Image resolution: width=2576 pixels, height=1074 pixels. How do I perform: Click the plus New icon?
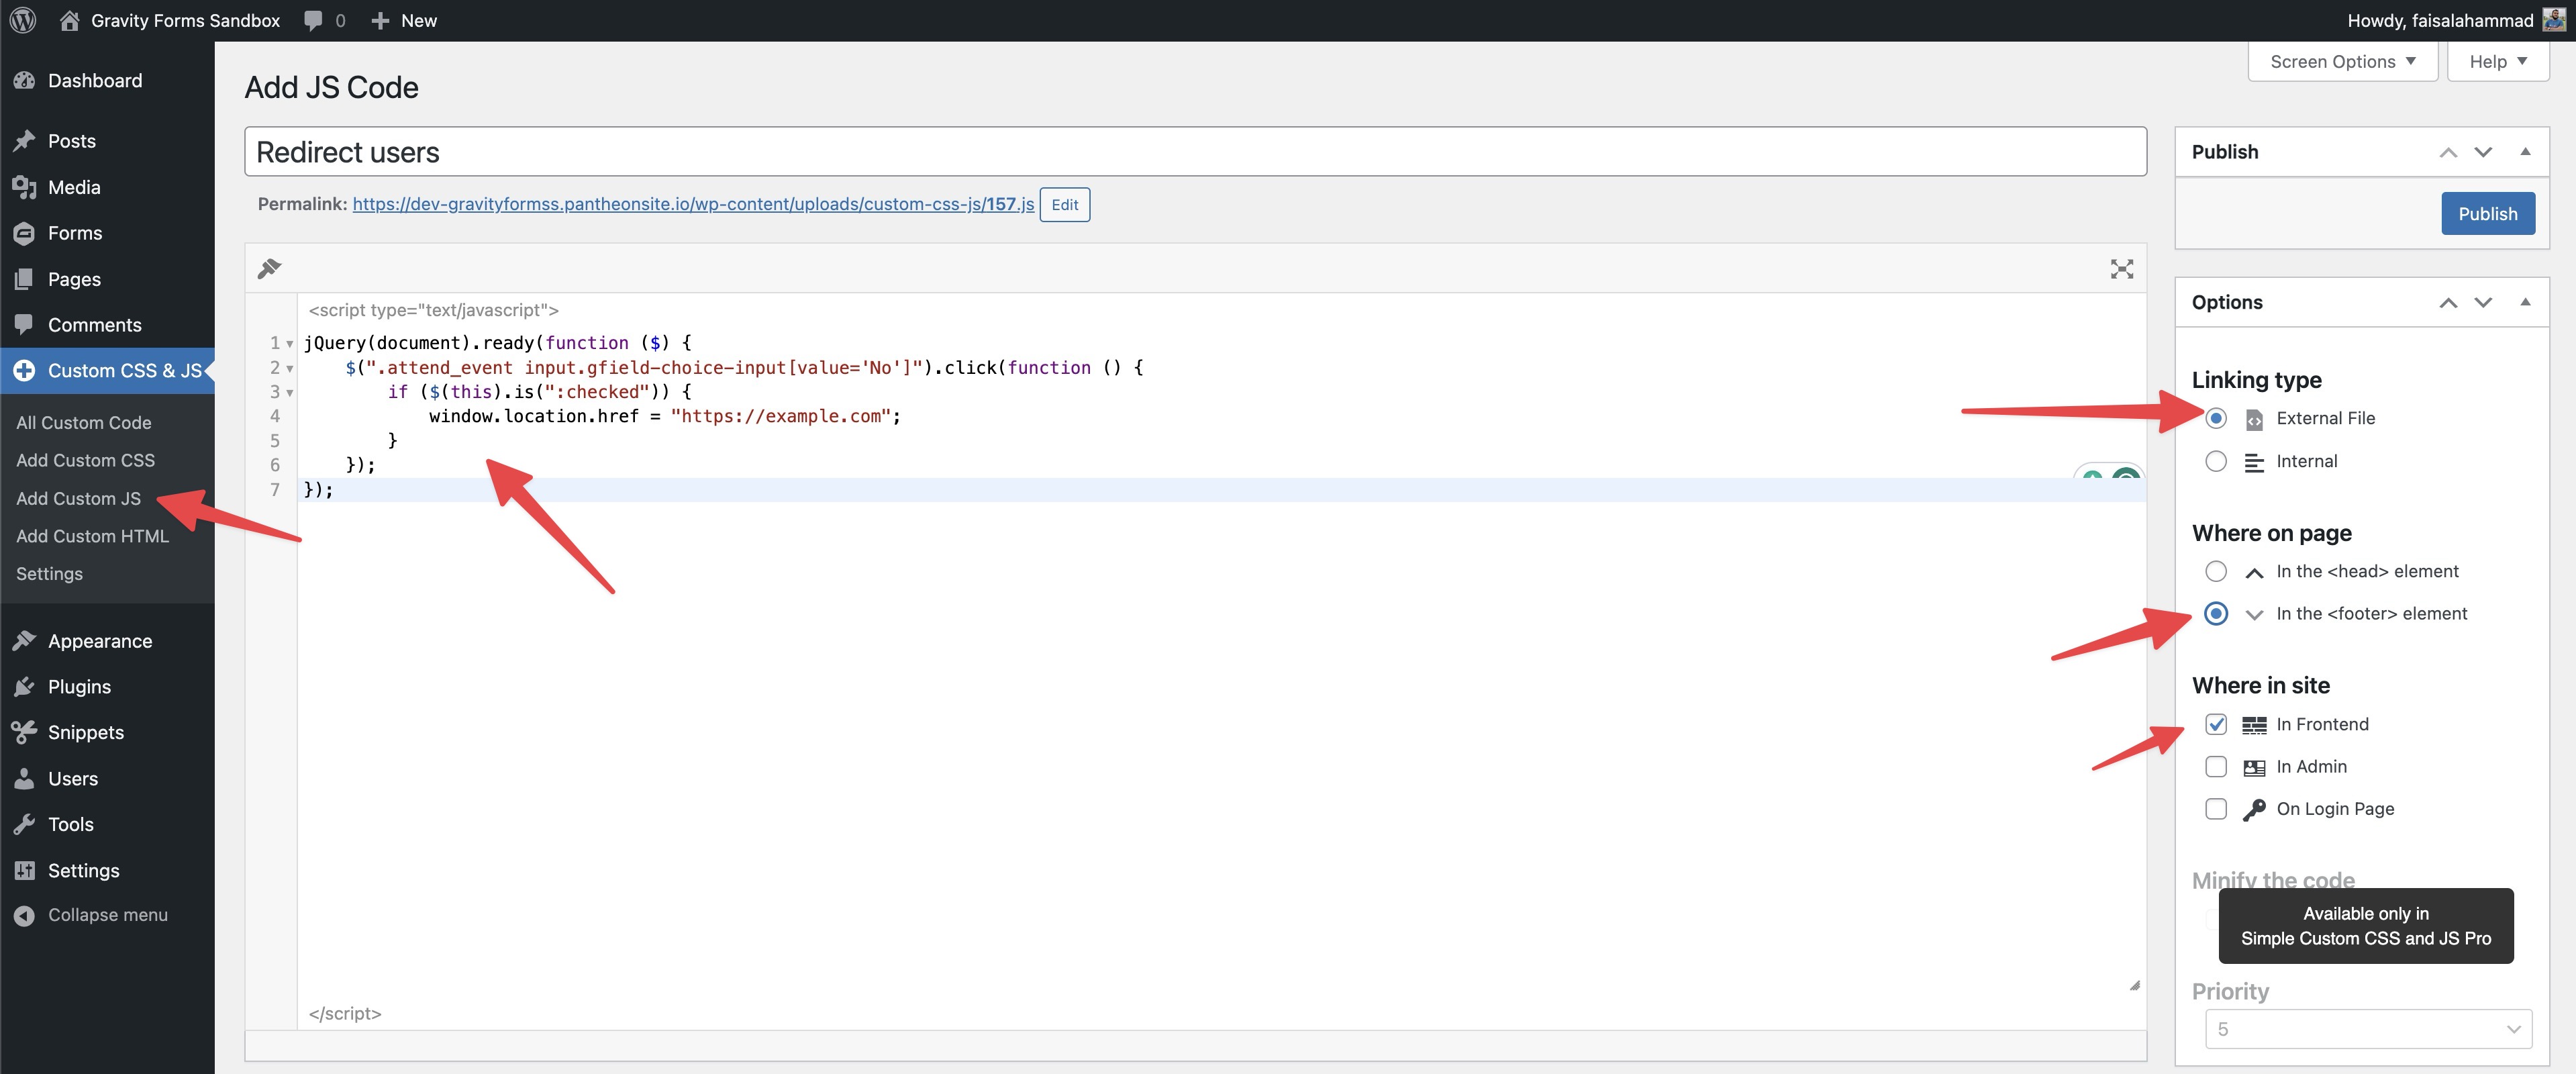pyautogui.click(x=380, y=20)
